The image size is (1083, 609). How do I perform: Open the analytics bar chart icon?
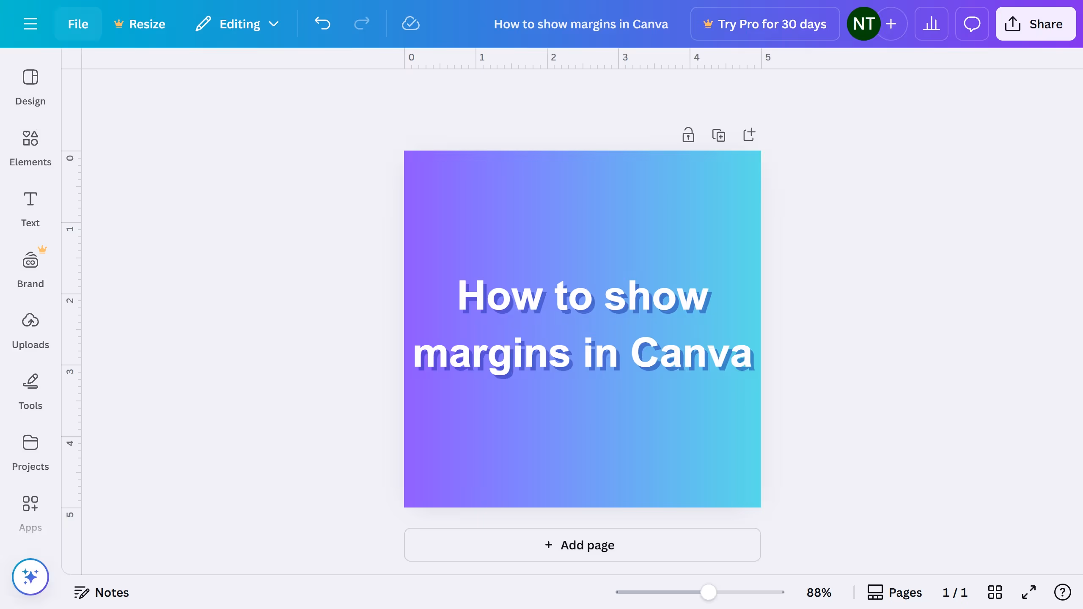931,24
